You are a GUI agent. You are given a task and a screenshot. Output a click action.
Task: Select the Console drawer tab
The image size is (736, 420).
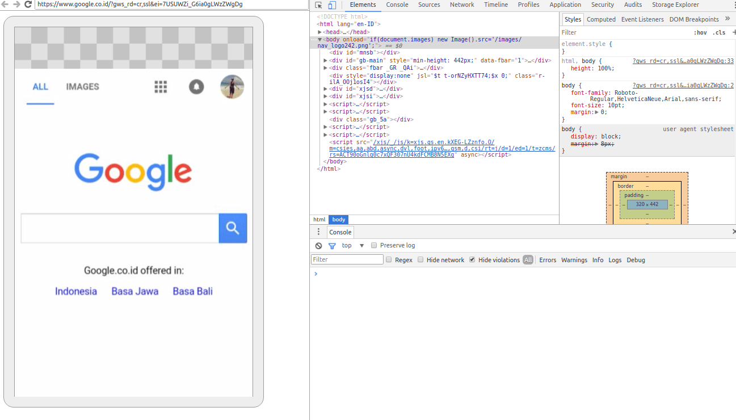click(340, 232)
